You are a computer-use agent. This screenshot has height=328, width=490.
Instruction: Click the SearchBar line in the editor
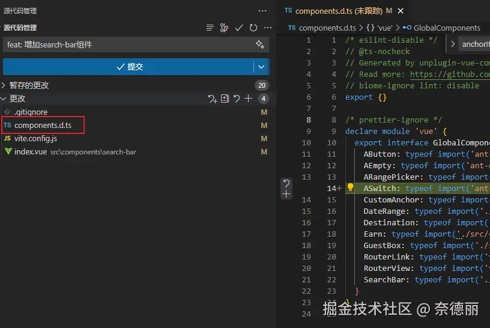(417, 279)
